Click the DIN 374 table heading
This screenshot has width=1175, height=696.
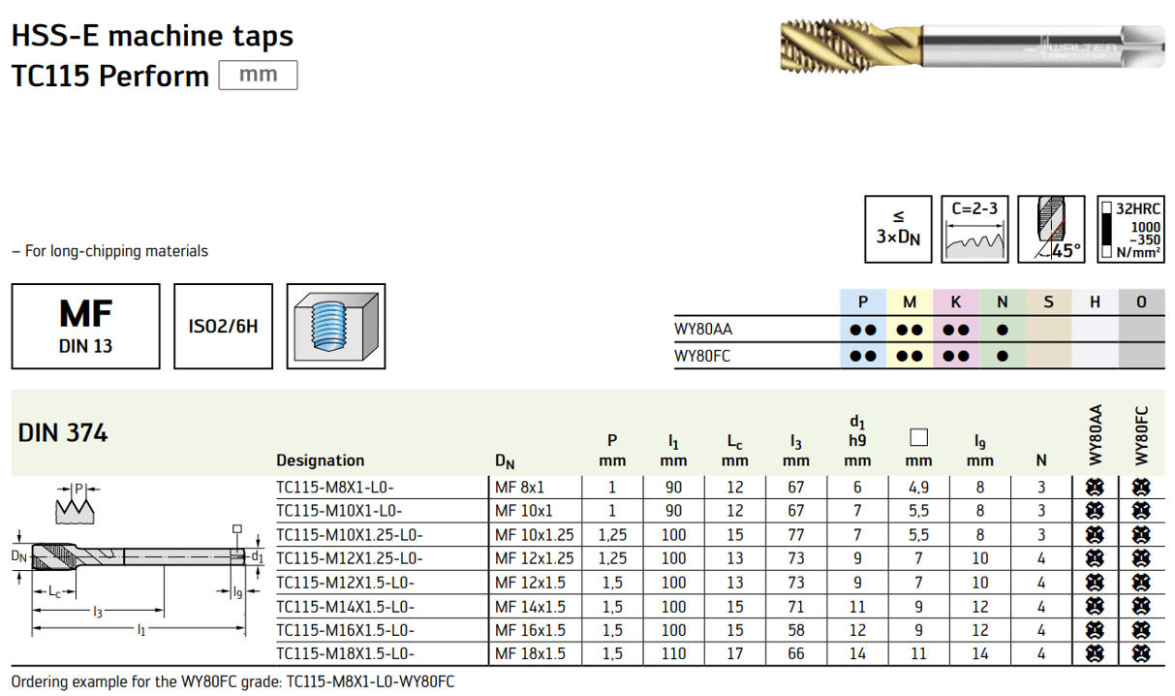pos(63,433)
